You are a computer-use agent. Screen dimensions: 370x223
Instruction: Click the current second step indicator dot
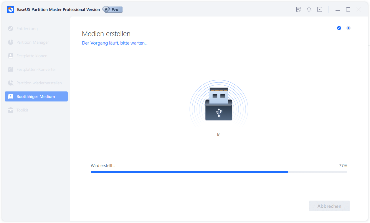tap(348, 28)
